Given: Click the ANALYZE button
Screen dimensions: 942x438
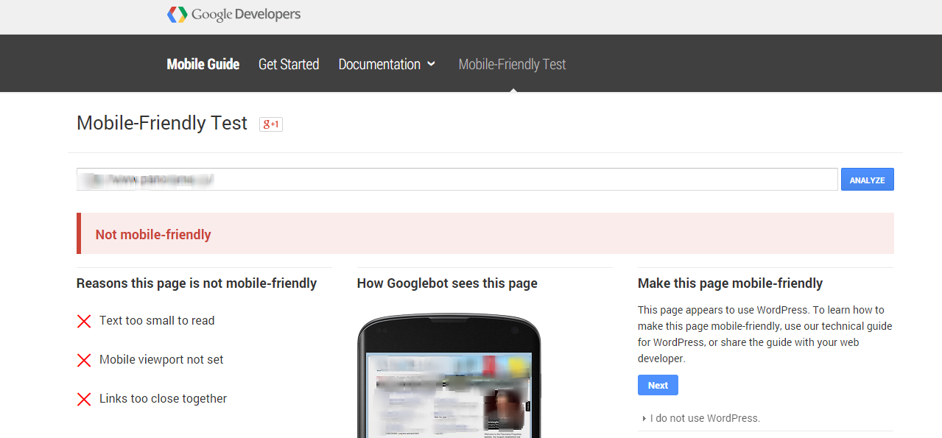Looking at the screenshot, I should click(x=868, y=180).
